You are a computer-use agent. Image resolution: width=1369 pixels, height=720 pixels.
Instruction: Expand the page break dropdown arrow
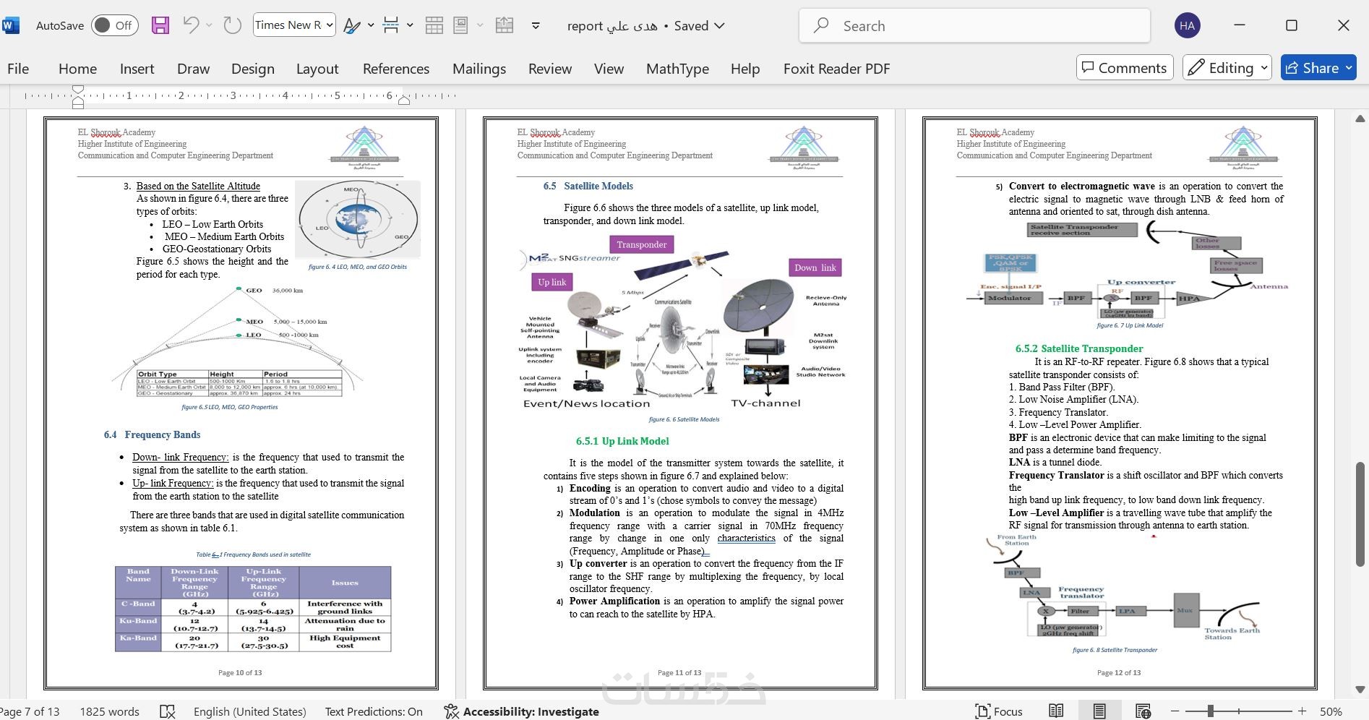point(410,25)
